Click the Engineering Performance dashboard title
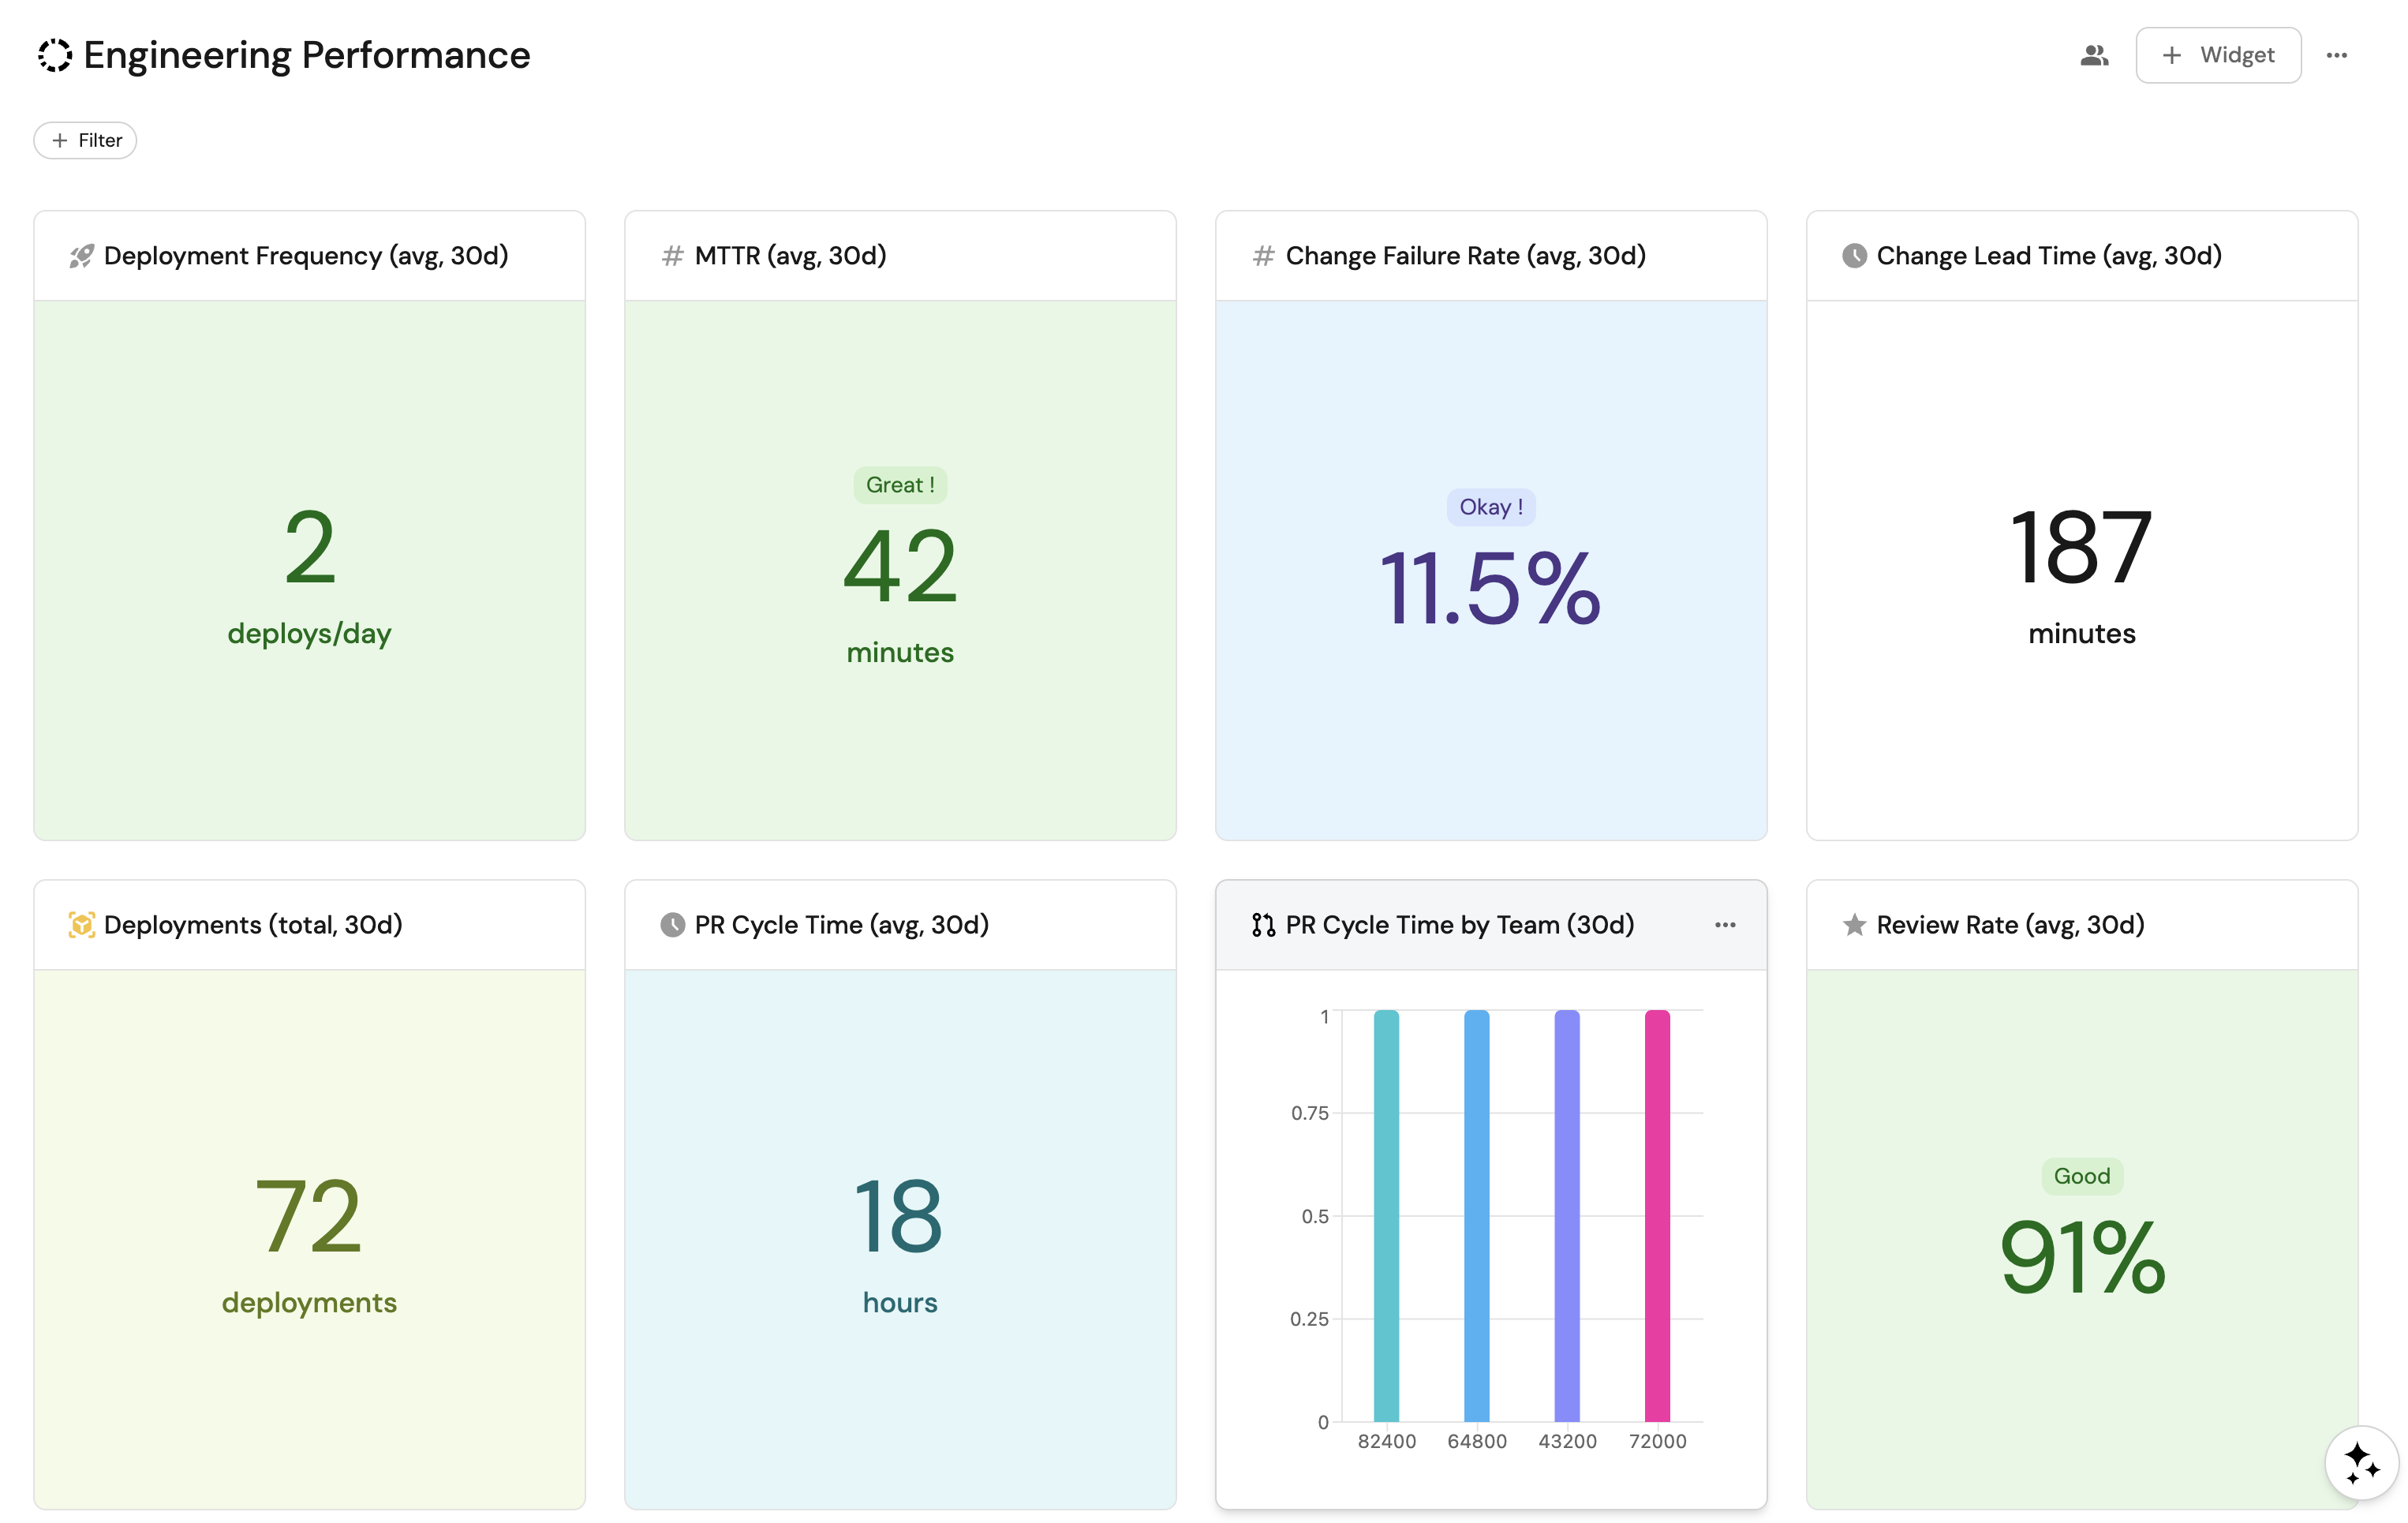Screen dimensions: 2408x1523 (307, 55)
